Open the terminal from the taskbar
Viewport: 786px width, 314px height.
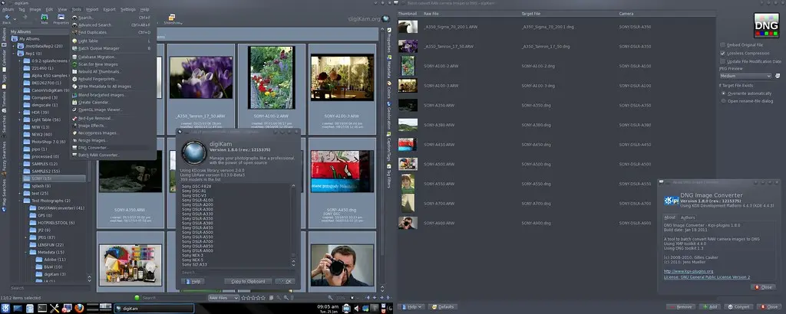click(42, 308)
